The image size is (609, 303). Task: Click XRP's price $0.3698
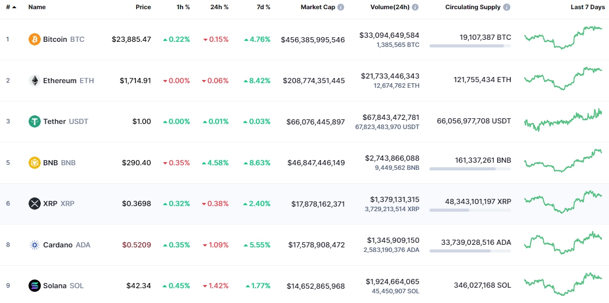[137, 204]
